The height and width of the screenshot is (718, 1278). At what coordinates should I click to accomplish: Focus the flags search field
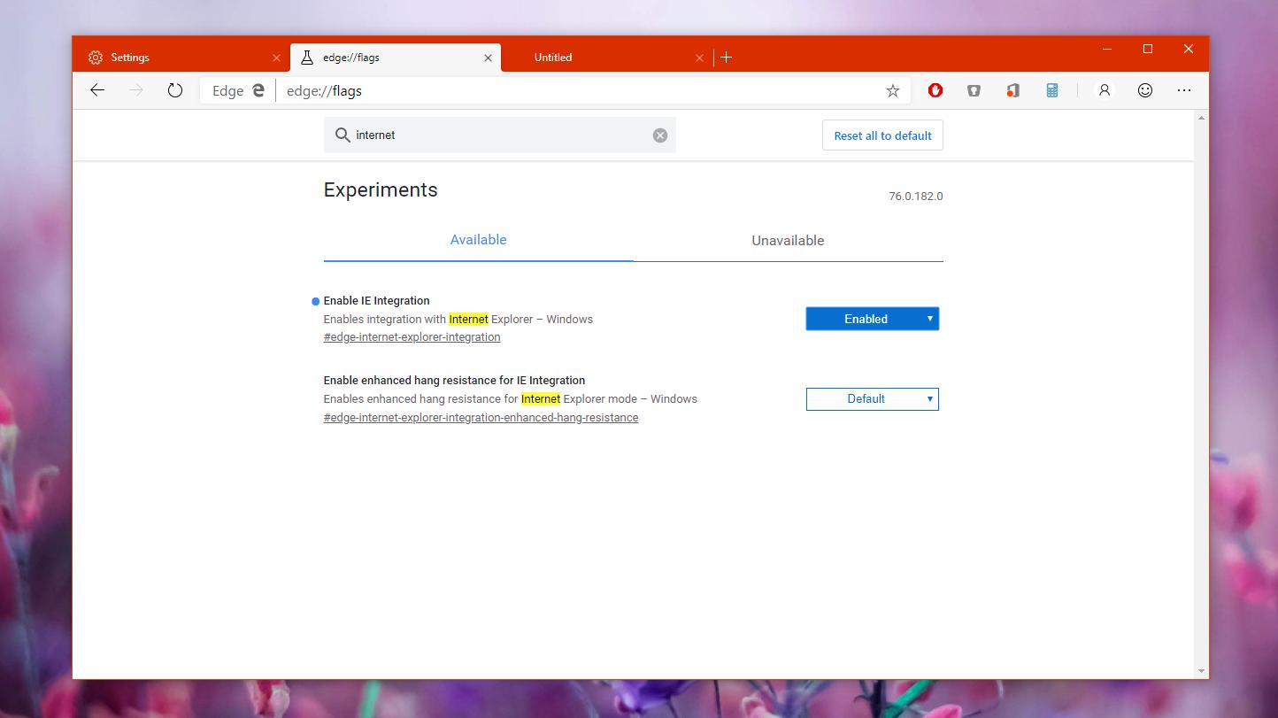[500, 135]
